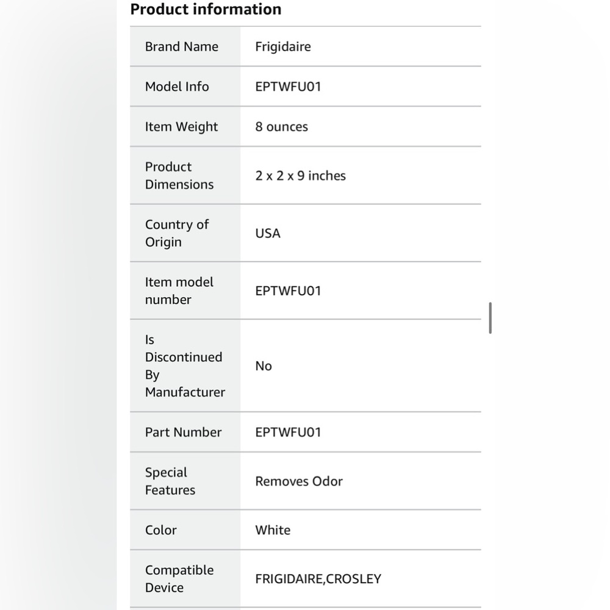This screenshot has width=610, height=610.
Task: Select the White color value
Action: point(273,530)
